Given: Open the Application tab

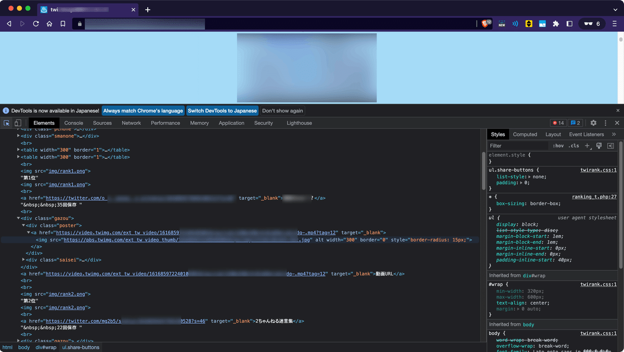Looking at the screenshot, I should (x=231, y=123).
